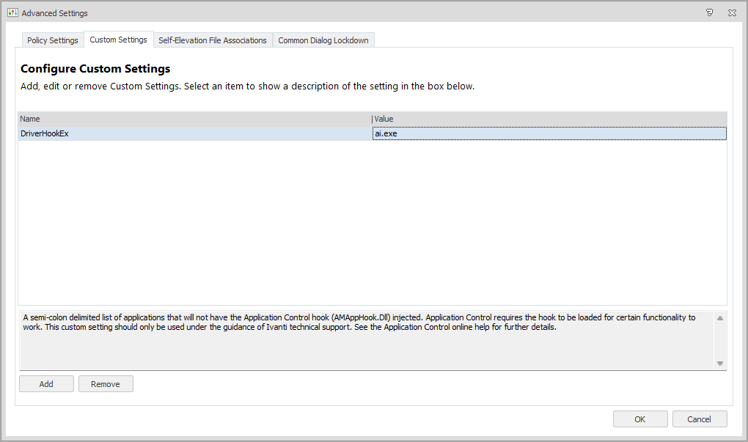
Task: Click the Configure Custom Settings heading
Action: point(95,69)
